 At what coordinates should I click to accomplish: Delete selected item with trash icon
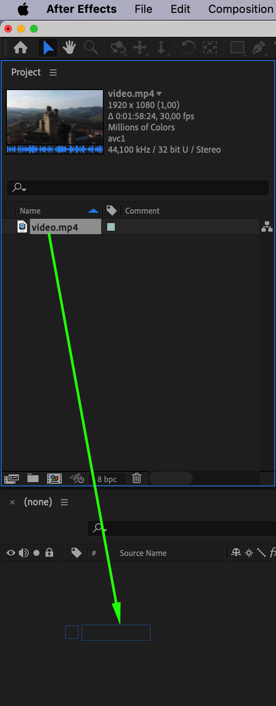pos(137,478)
